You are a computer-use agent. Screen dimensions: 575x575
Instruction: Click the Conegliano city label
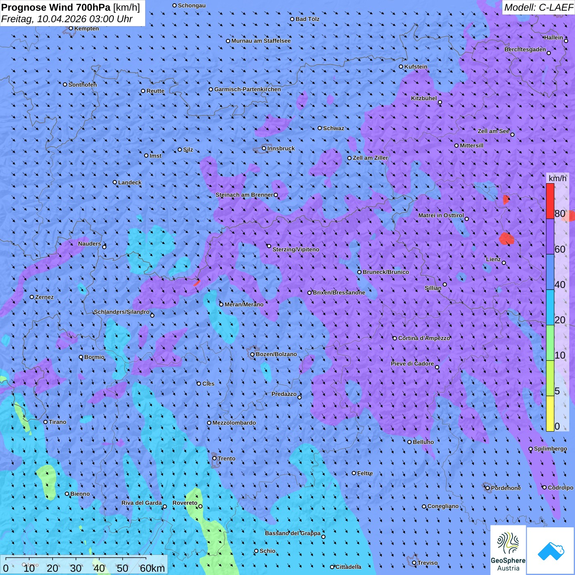tap(443, 506)
